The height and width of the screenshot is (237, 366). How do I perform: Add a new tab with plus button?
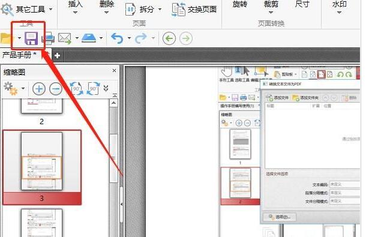57,56
